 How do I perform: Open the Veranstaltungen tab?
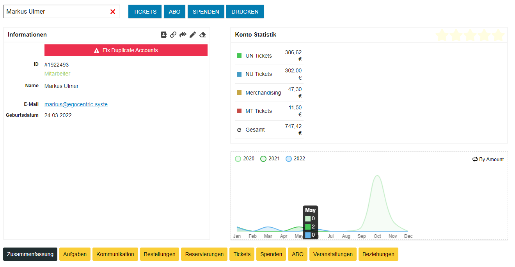tap(333, 254)
